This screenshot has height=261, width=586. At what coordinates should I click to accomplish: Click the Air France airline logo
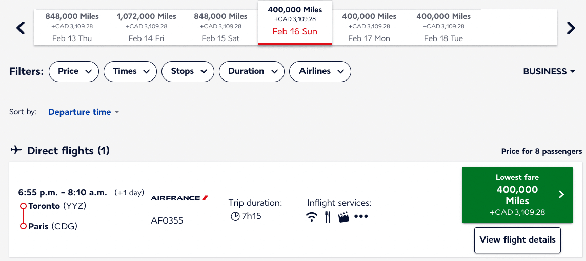pos(179,198)
